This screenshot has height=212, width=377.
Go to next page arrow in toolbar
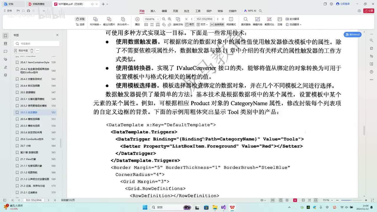[218, 19]
